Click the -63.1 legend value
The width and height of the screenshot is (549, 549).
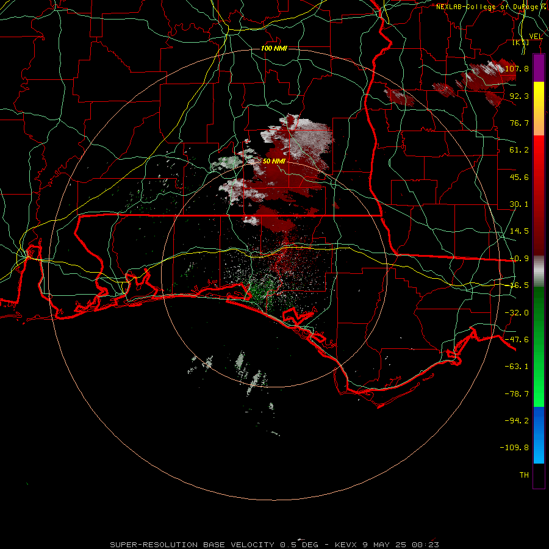[x=517, y=367]
